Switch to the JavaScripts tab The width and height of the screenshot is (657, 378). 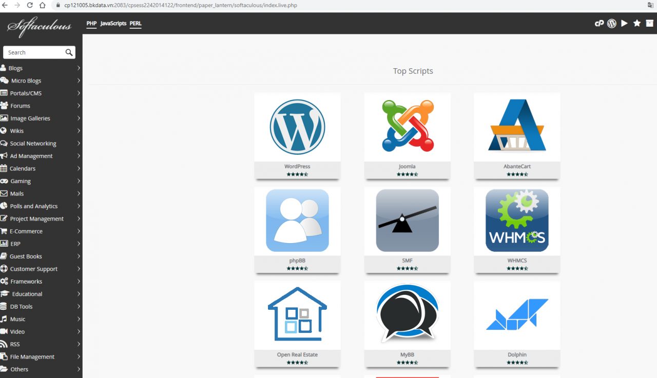(113, 24)
